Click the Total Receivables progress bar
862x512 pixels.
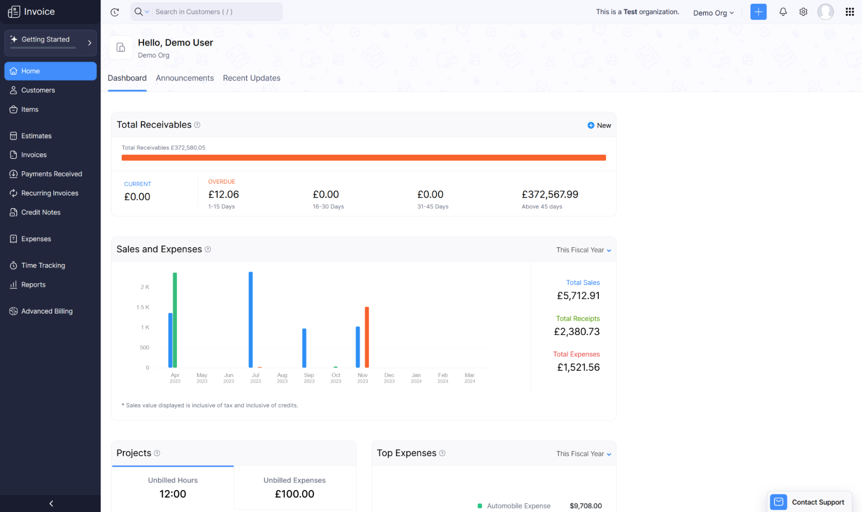point(364,158)
